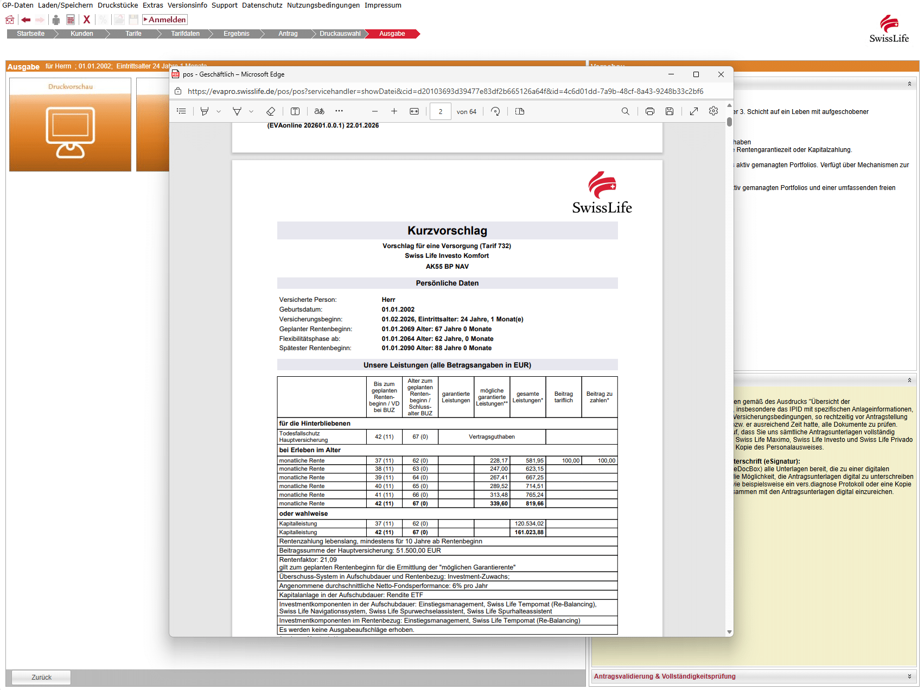The width and height of the screenshot is (924, 690).
Task: Rotate the PDF page
Action: coord(495,111)
